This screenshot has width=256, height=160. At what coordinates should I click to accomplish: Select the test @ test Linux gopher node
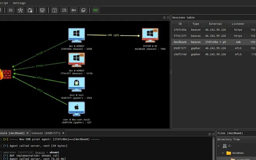[x=76, y=84]
